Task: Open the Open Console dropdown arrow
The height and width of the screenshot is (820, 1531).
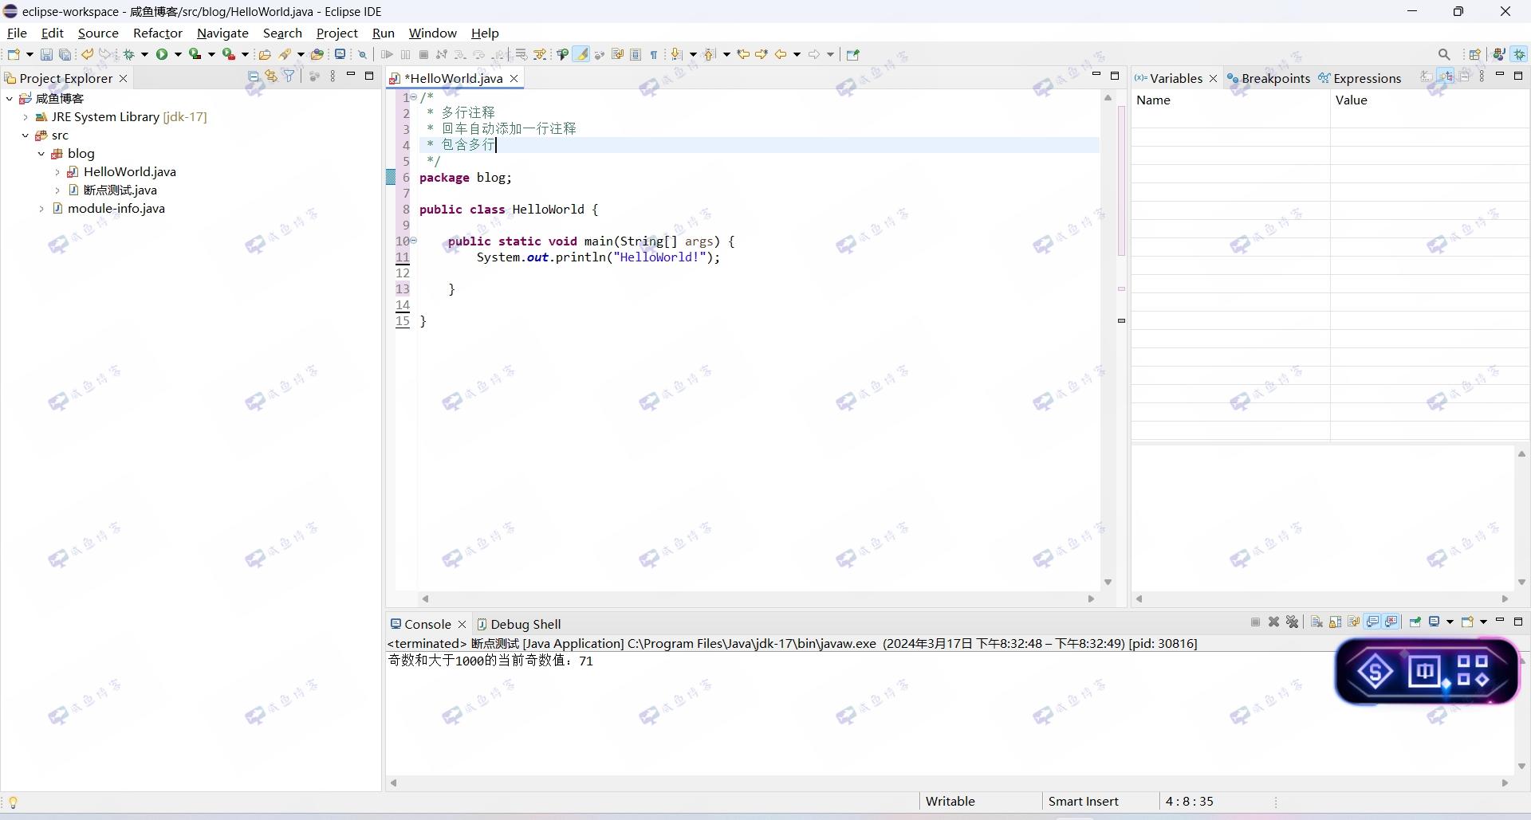Action: pos(1483,622)
